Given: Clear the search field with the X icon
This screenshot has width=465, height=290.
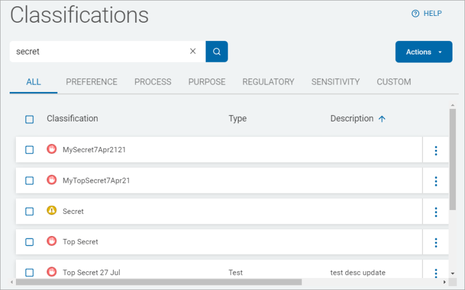Looking at the screenshot, I should (x=193, y=51).
